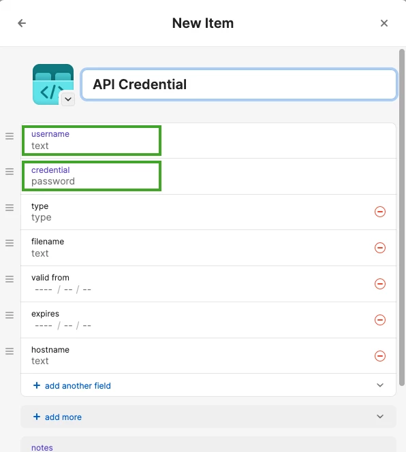The height and width of the screenshot is (452, 406).
Task: Go back using the left arrow icon
Action: 22,23
